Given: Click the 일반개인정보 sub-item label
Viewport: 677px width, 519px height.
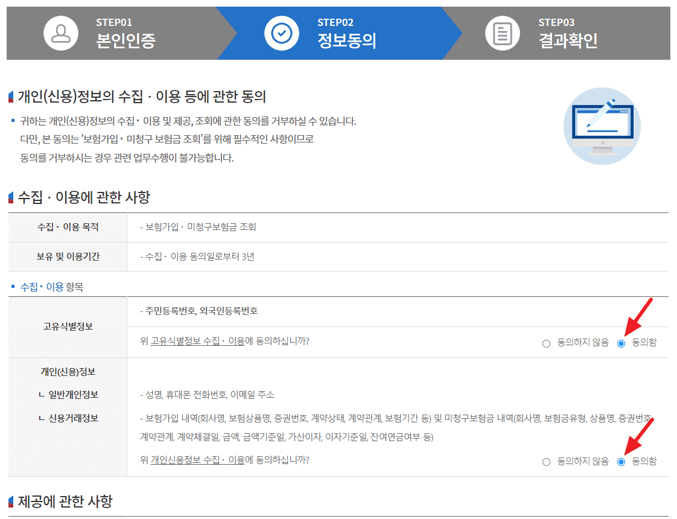Looking at the screenshot, I should coord(69,395).
